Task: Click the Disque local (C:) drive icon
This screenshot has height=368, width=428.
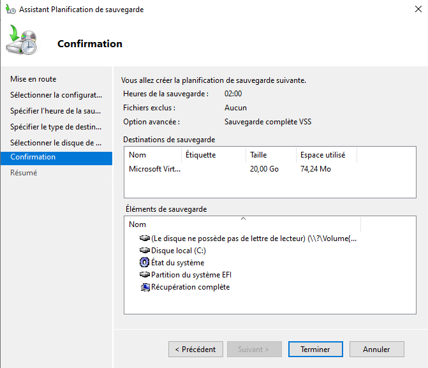Action: (x=144, y=251)
